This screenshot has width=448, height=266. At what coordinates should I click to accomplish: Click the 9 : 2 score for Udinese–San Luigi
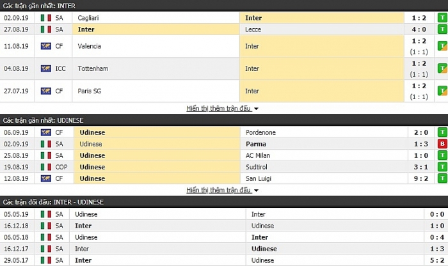(421, 178)
